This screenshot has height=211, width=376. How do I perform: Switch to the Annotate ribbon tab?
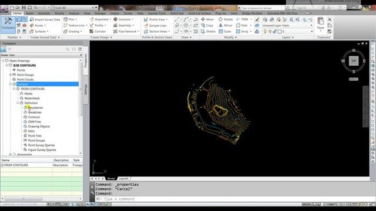point(44,13)
